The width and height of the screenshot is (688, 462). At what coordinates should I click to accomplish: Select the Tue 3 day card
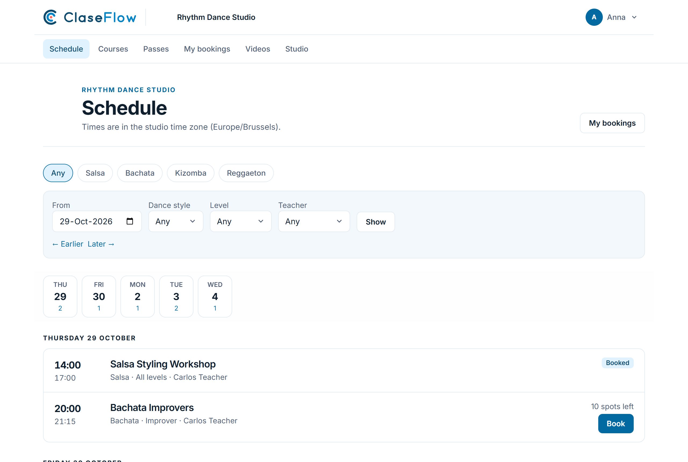tap(176, 297)
